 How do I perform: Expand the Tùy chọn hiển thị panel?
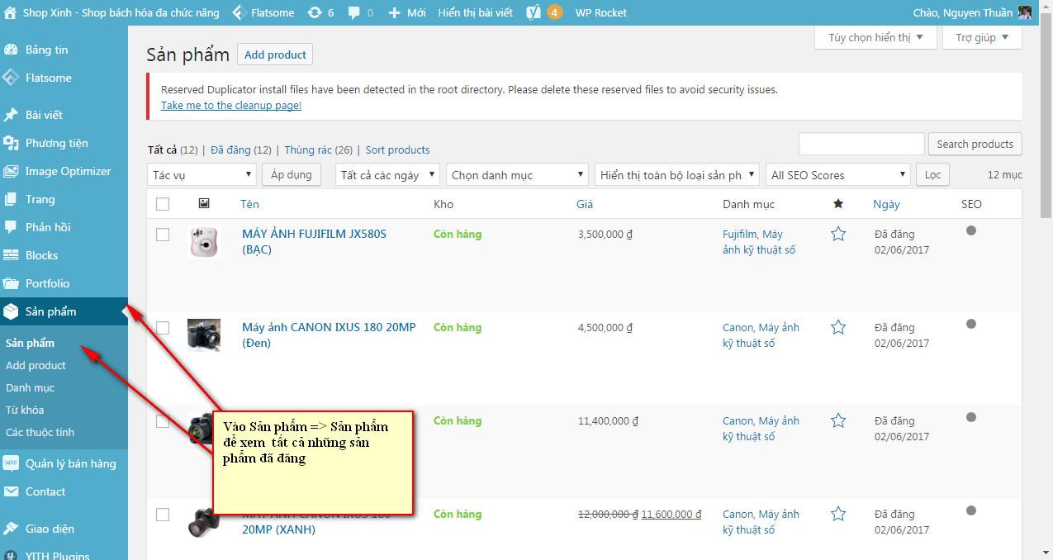(875, 37)
